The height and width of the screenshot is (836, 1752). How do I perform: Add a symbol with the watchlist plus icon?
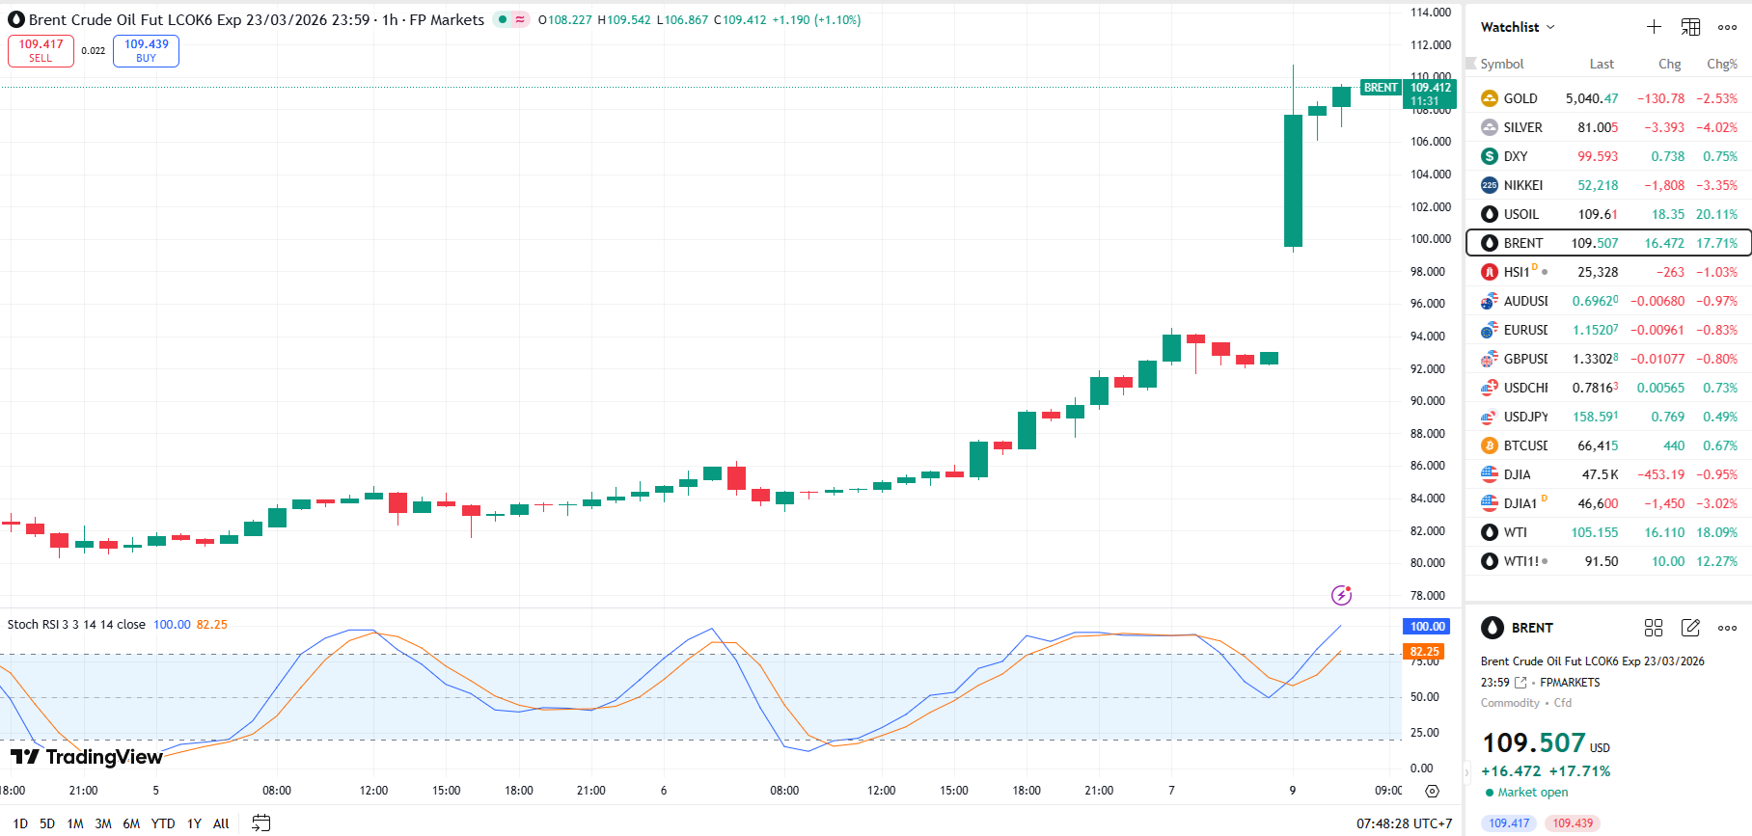click(x=1654, y=27)
